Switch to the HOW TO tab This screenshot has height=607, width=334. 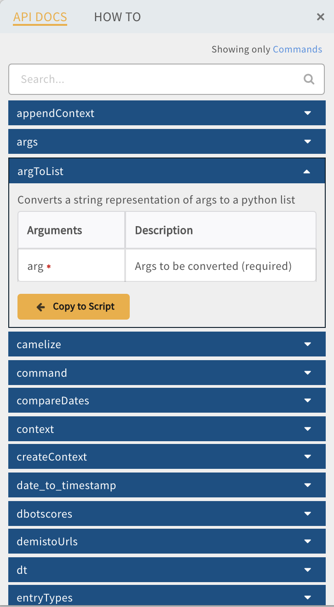(x=117, y=17)
